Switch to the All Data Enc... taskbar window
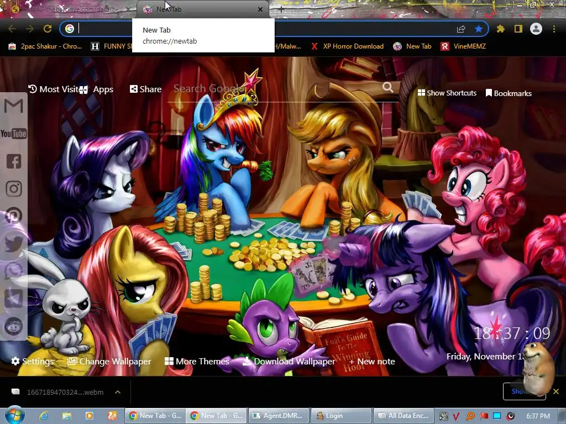 403,416
